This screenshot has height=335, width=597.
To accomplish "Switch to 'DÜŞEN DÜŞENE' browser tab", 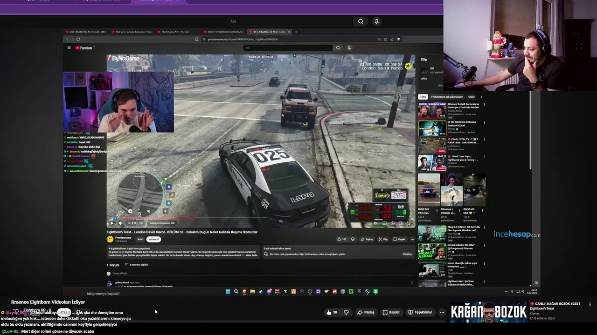I will [86, 32].
